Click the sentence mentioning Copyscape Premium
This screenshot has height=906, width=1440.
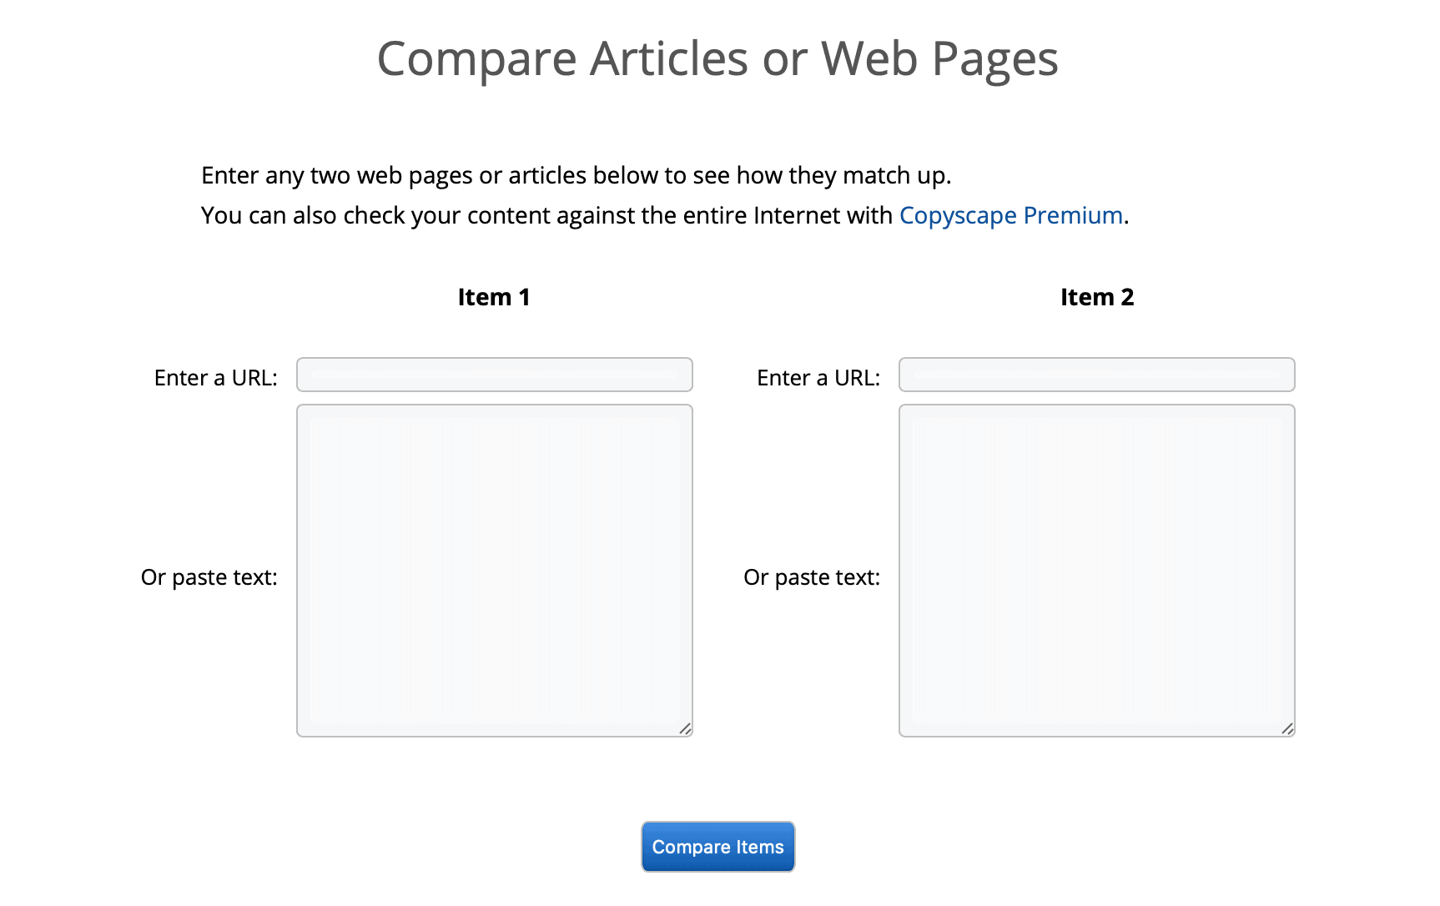point(665,215)
